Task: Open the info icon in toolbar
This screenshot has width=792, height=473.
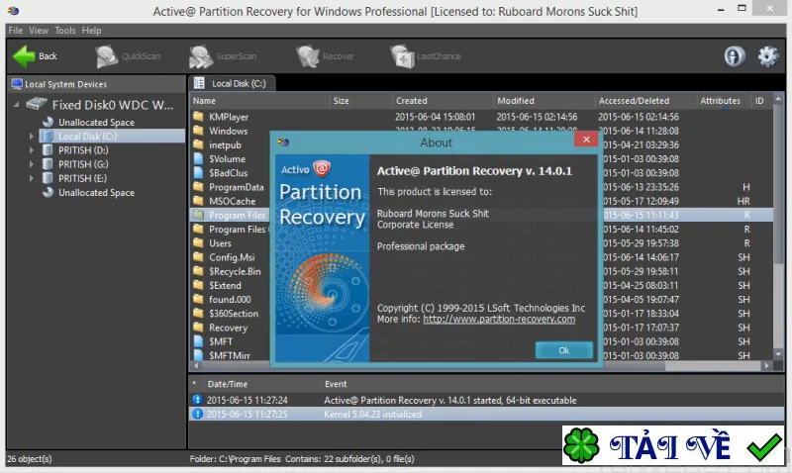Action: pyautogui.click(x=735, y=56)
